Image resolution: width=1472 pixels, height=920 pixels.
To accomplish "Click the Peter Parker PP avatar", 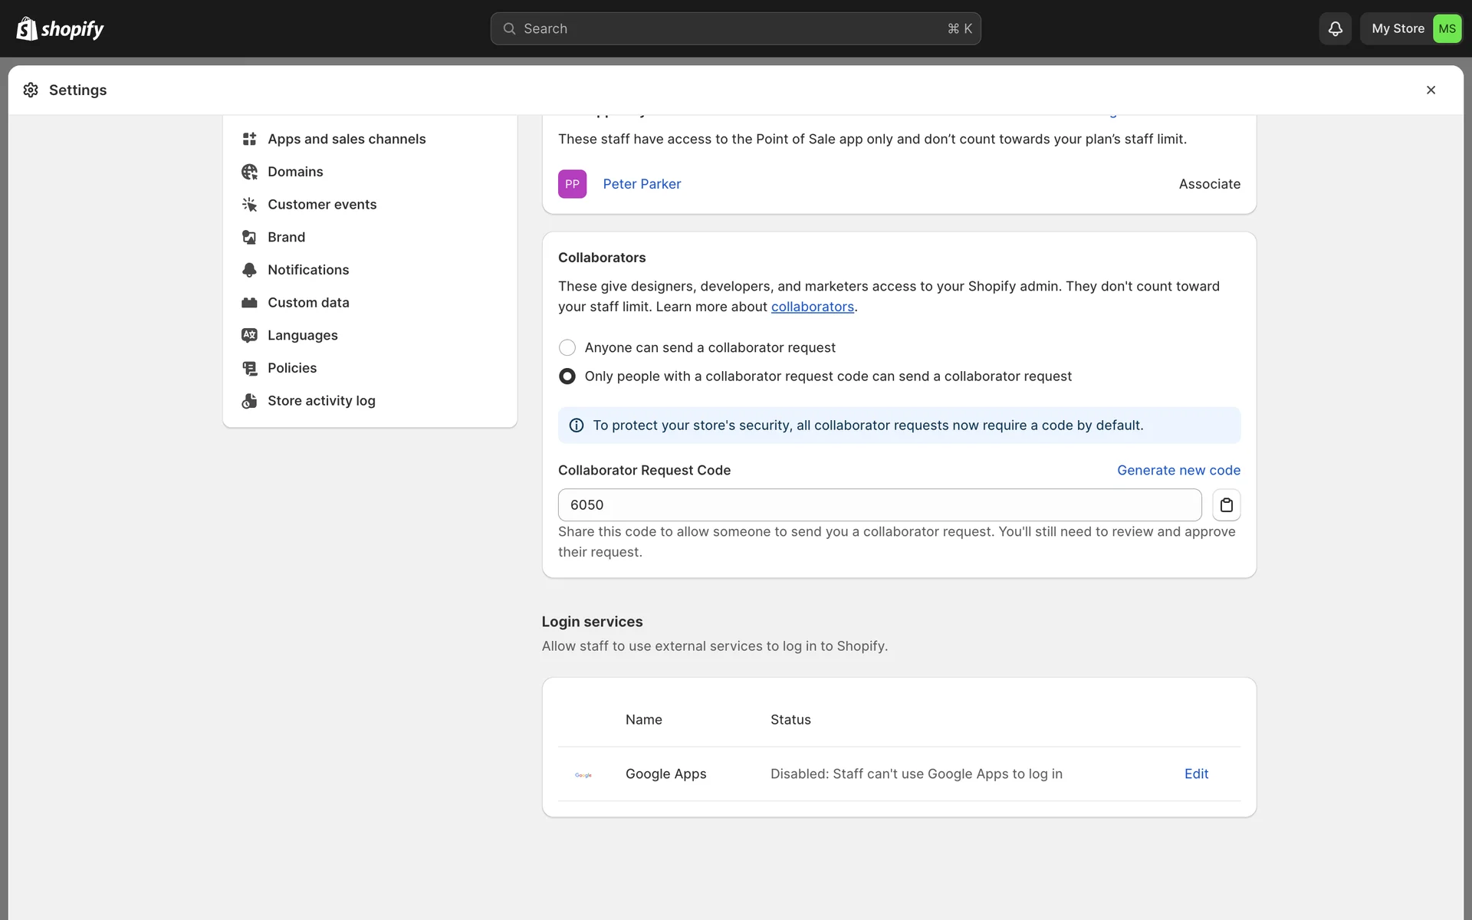I will (x=572, y=184).
